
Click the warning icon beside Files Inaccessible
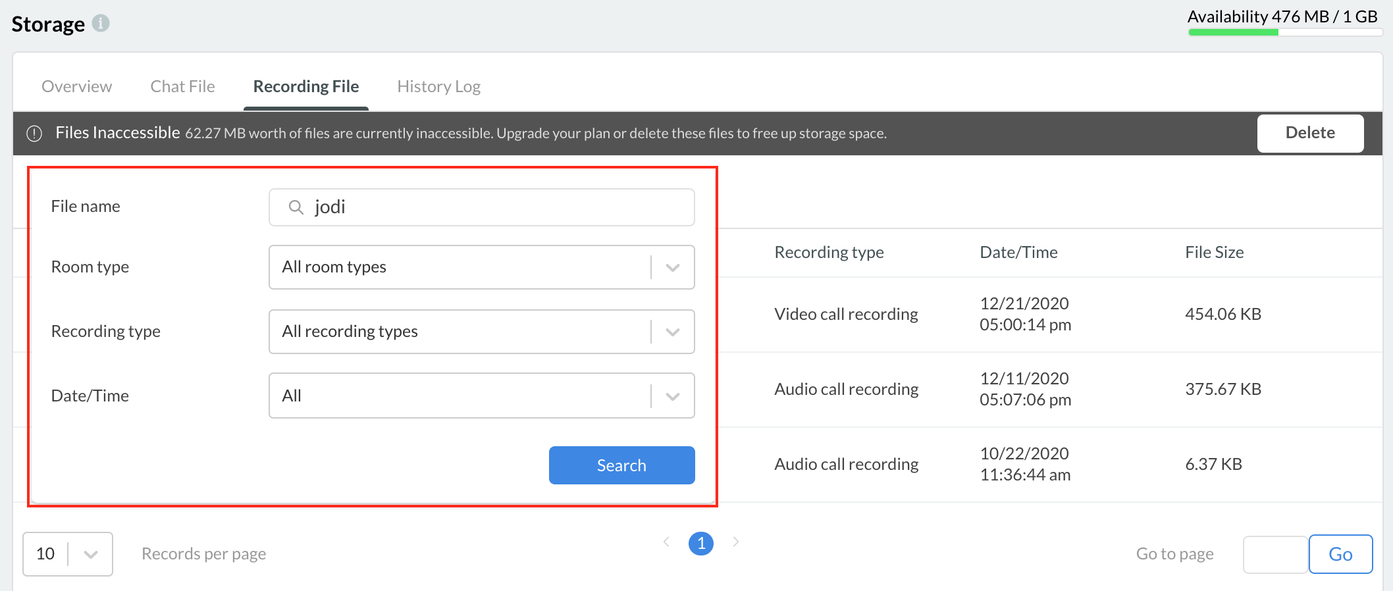[x=34, y=134]
